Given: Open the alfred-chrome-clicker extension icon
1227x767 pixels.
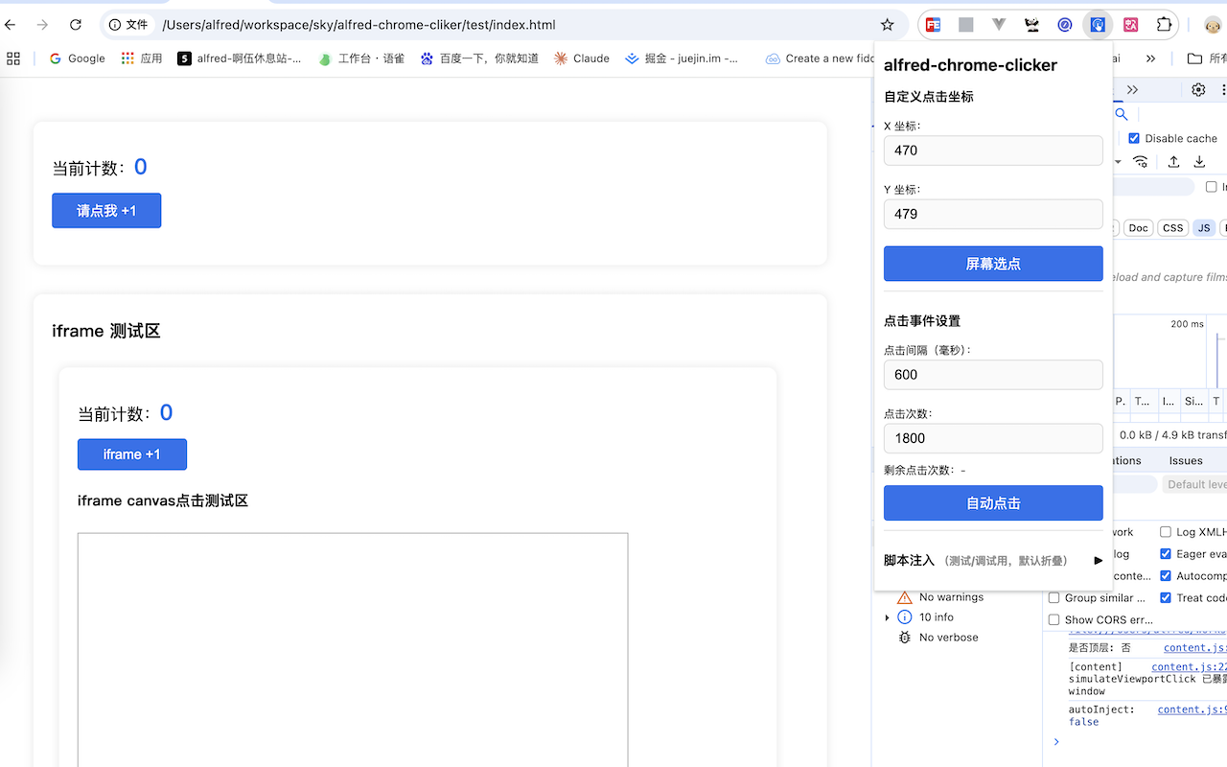Looking at the screenshot, I should coord(1098,25).
